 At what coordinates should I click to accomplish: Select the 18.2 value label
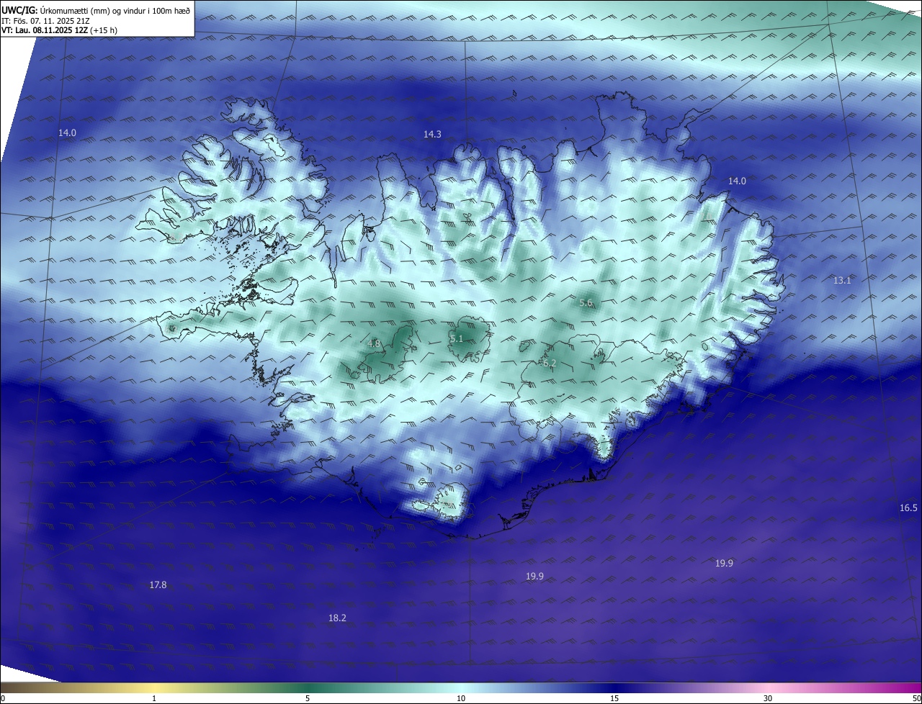click(337, 618)
